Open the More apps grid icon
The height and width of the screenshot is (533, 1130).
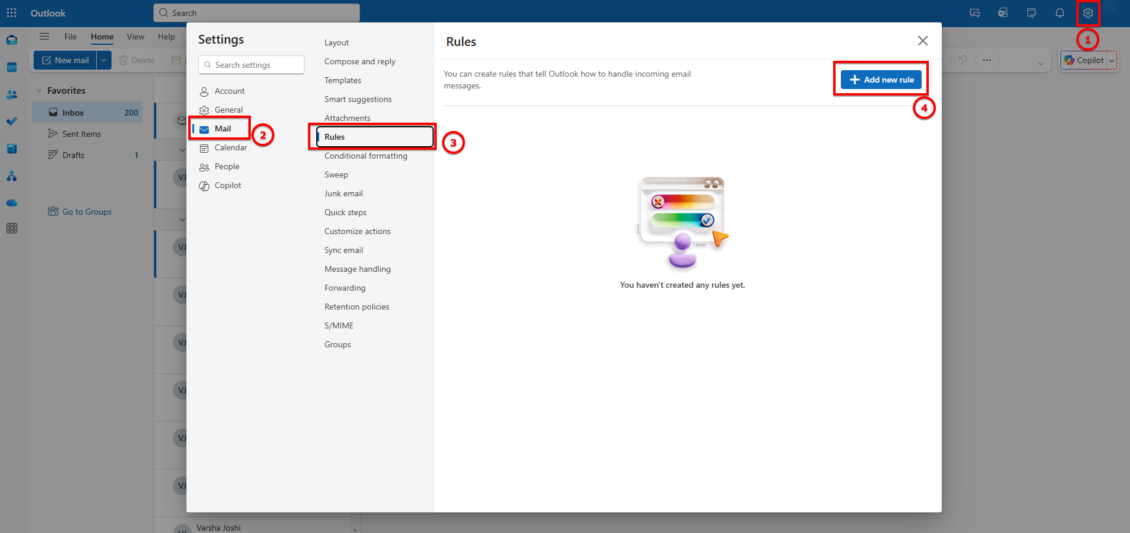click(x=12, y=228)
